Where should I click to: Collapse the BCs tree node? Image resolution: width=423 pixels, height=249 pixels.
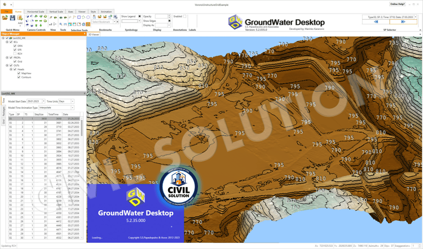pyautogui.click(x=7, y=42)
